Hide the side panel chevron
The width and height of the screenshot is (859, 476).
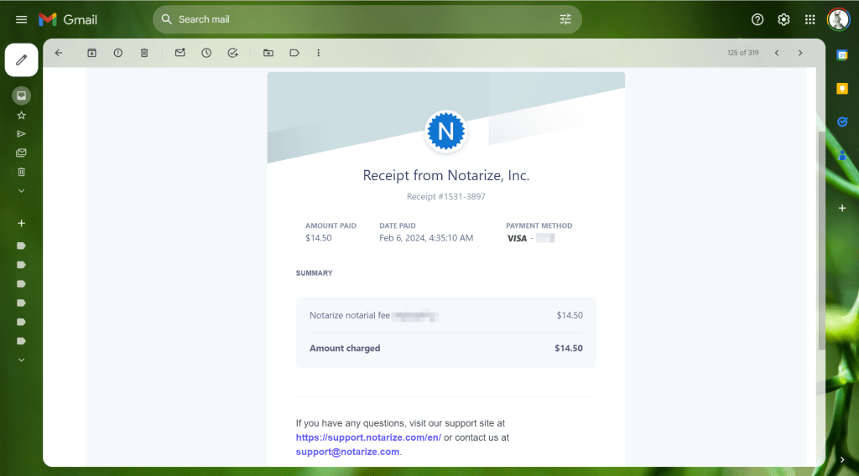pos(842,459)
